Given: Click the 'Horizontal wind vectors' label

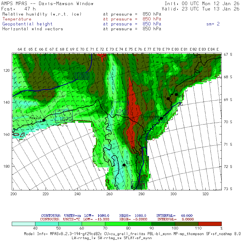Looking at the screenshot, I should [x=33, y=29].
